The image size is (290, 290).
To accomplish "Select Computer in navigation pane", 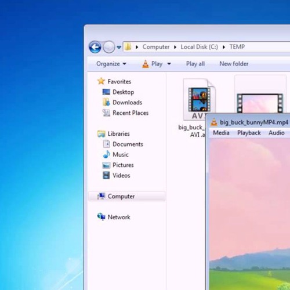I will pyautogui.click(x=127, y=197).
